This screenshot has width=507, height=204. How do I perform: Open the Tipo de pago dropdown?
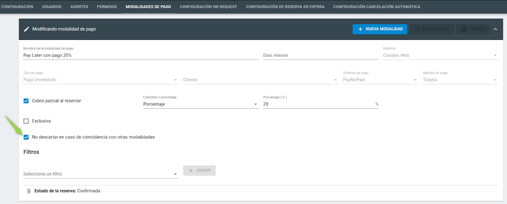(101, 80)
